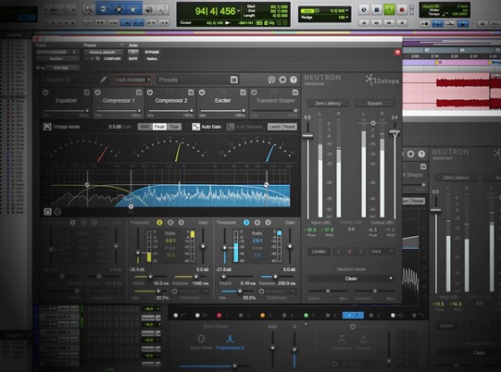Click the Compressor 2 module Mix slider
Image resolution: width=501 pixels, height=372 pixels.
tap(170, 111)
